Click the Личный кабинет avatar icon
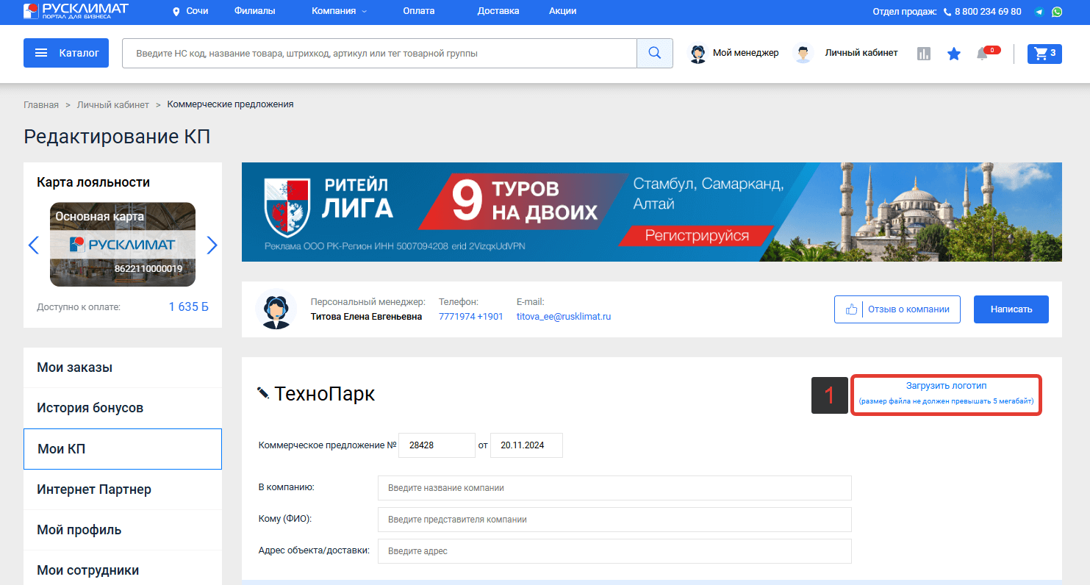This screenshot has width=1090, height=585. tap(804, 54)
